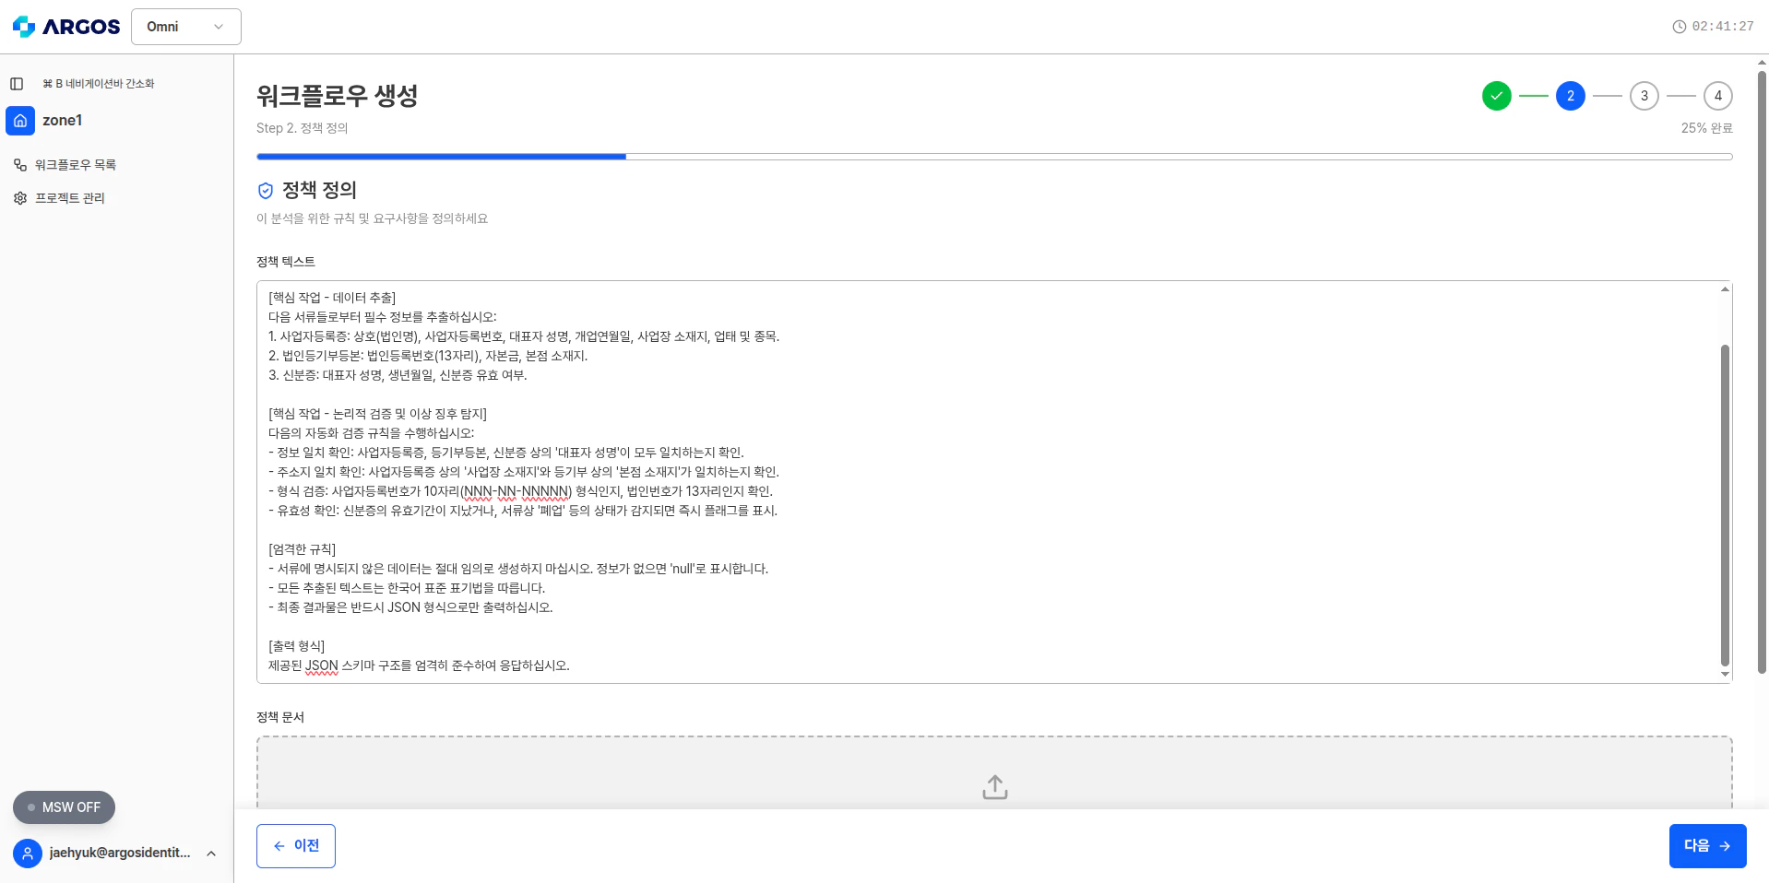Click the workflow progress bar
1769x883 pixels.
tap(994, 157)
